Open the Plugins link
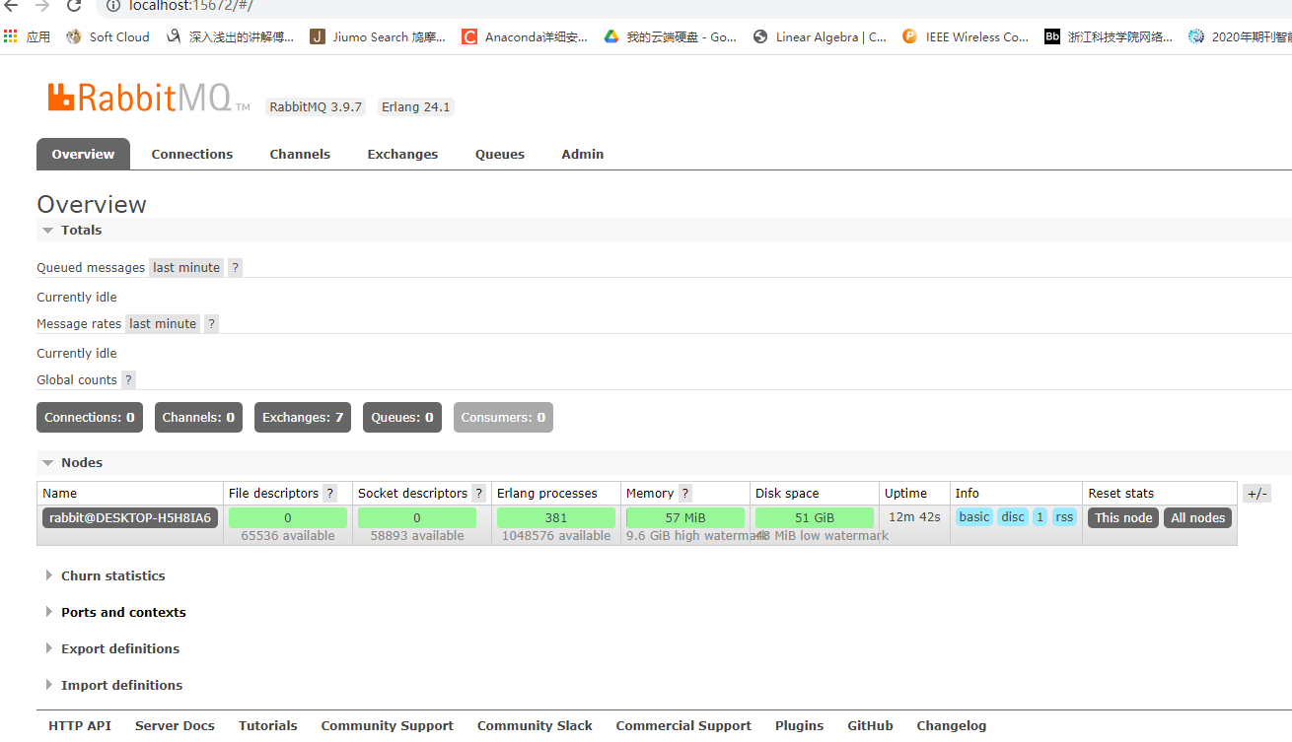This screenshot has width=1292, height=742. [799, 725]
